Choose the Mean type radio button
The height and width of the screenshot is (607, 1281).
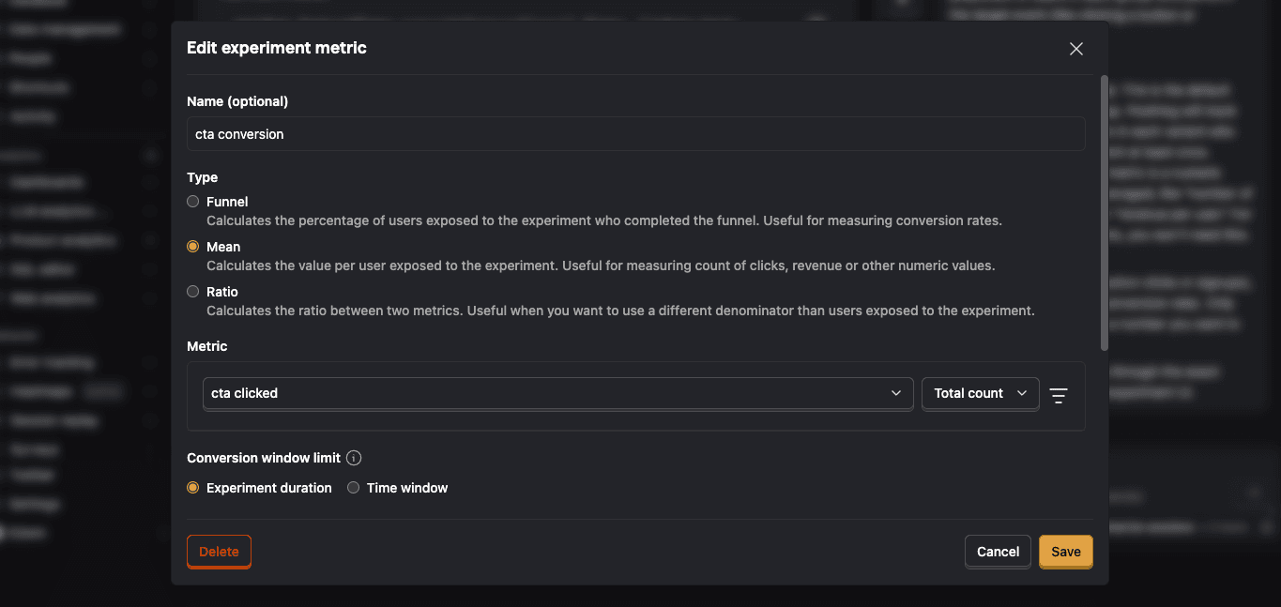tap(193, 247)
